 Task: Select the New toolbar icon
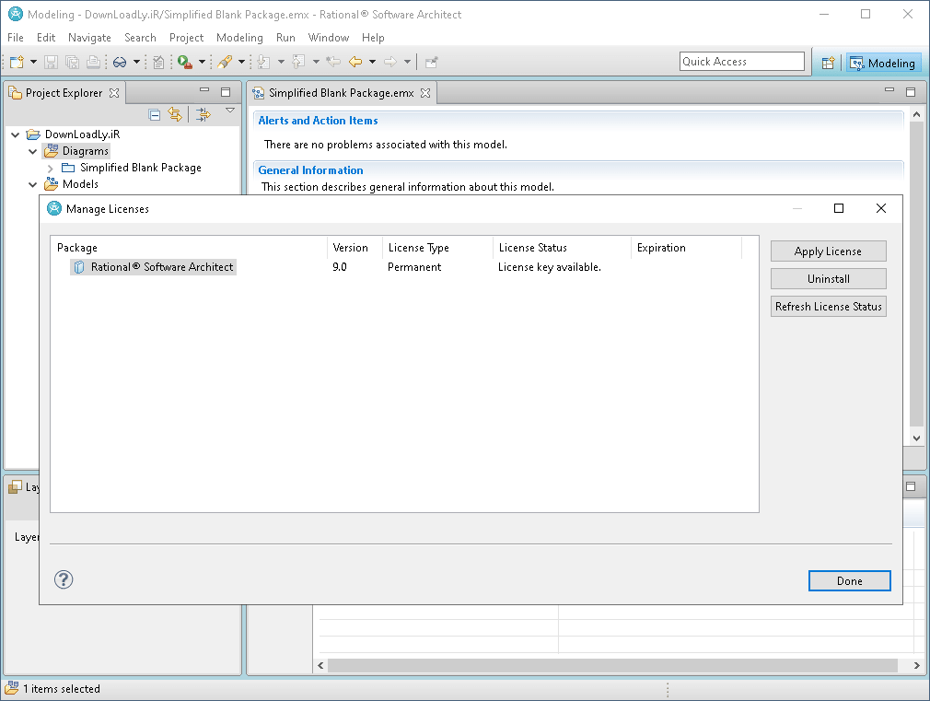pos(15,62)
